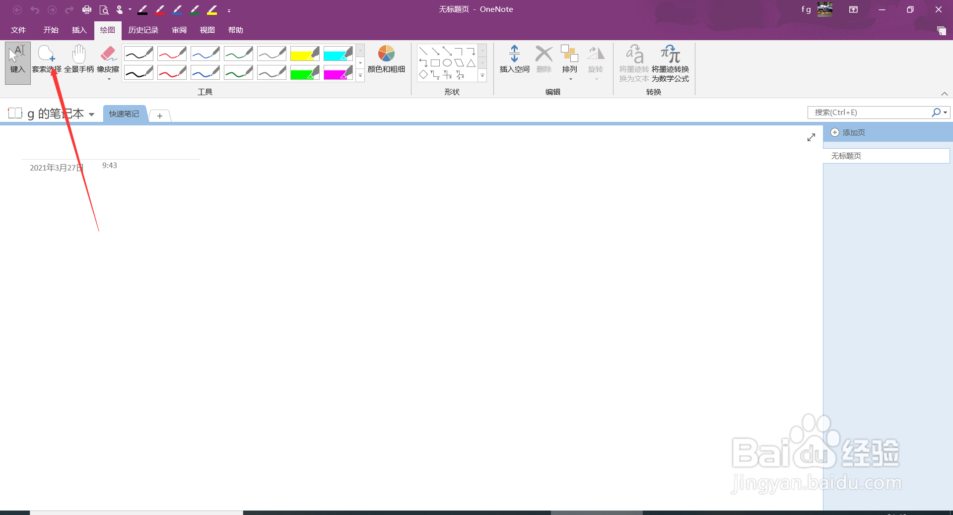Image resolution: width=953 pixels, height=515 pixels.
Task: Open ribbon display options
Action: tap(853, 9)
